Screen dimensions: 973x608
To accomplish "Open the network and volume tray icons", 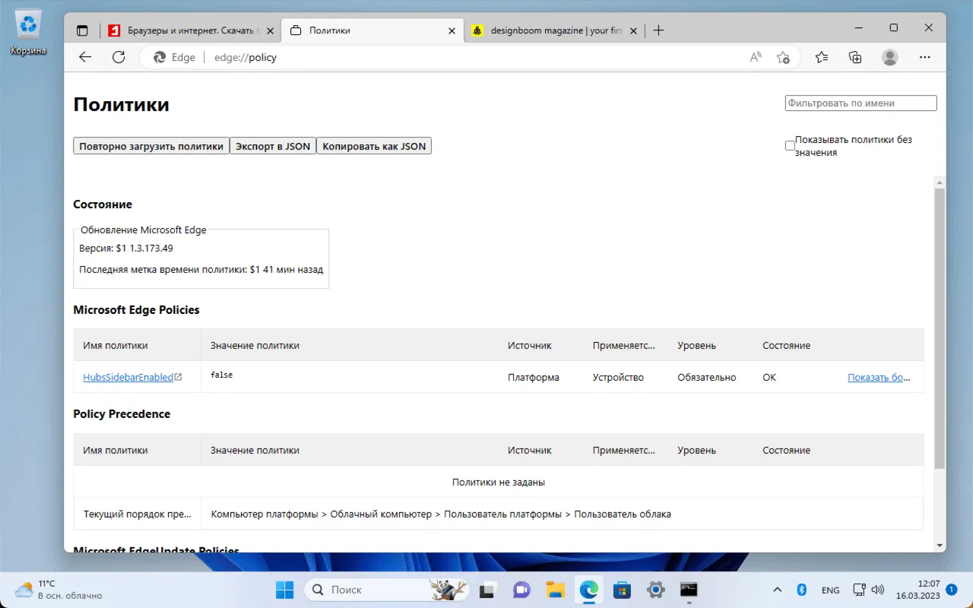I will coord(868,590).
